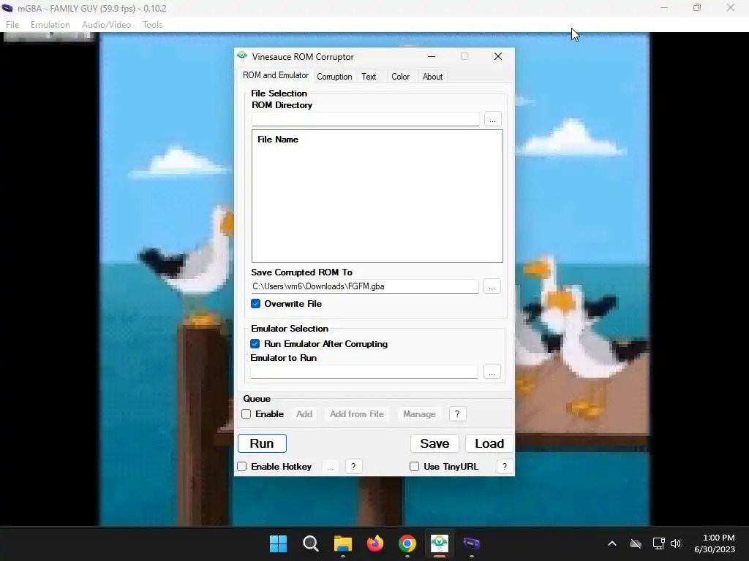
Task: Open the About tab
Action: pos(432,76)
